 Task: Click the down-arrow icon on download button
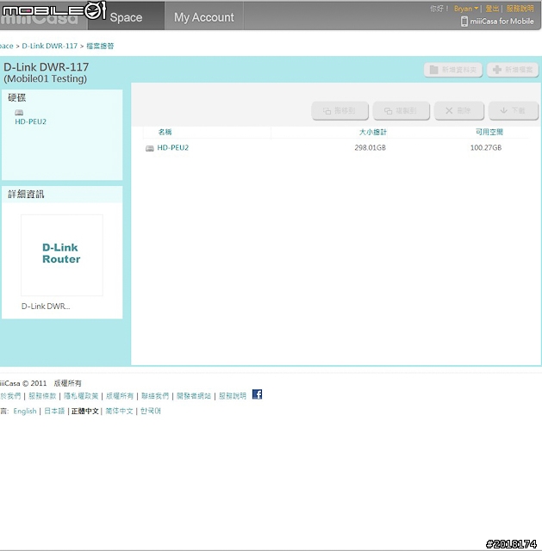pyautogui.click(x=504, y=111)
